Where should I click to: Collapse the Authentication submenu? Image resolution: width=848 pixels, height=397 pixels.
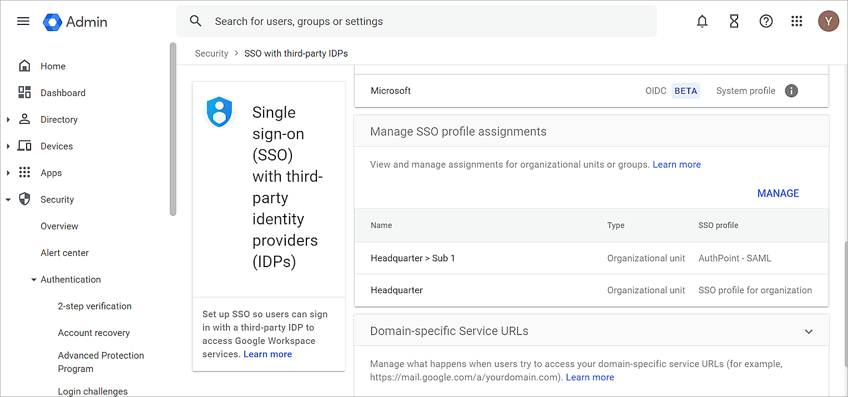click(x=34, y=280)
